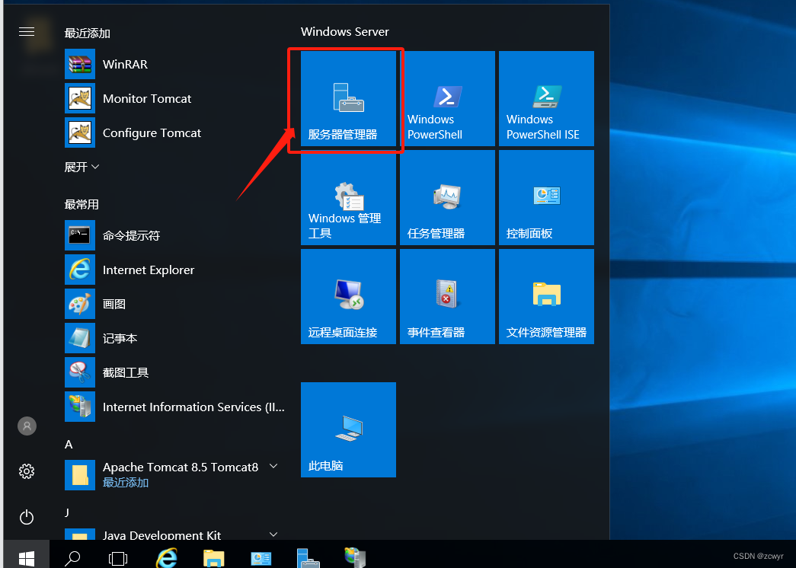Screen dimensions: 796x568
Task: Open Internet Information Services manager entry
Action: pyautogui.click(x=175, y=407)
